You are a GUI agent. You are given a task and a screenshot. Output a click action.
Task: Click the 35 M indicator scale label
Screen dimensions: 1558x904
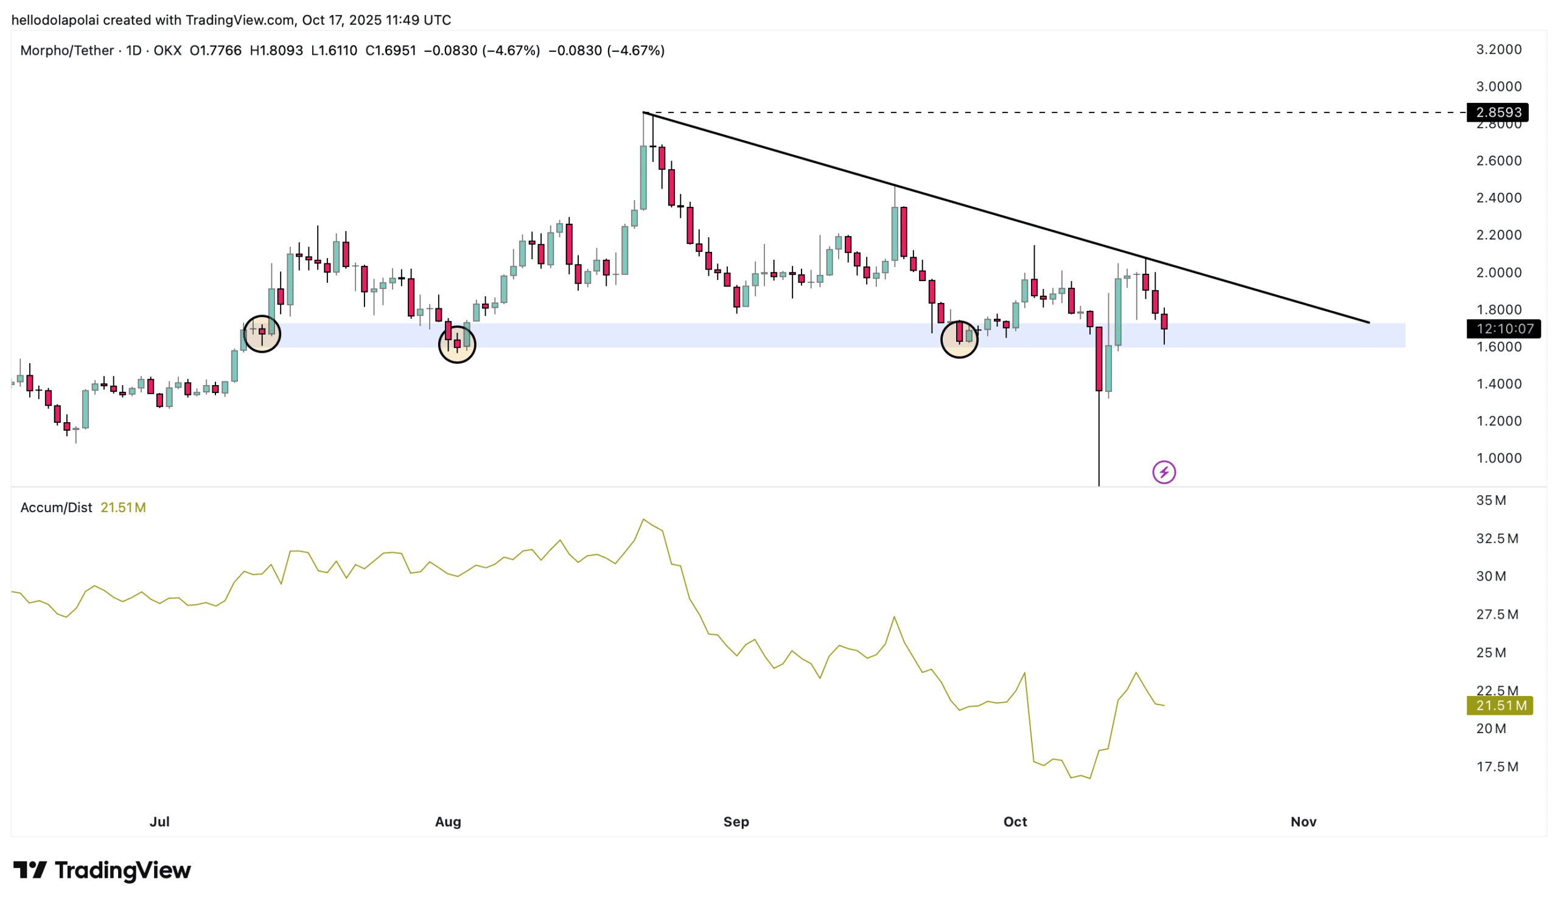pos(1490,501)
